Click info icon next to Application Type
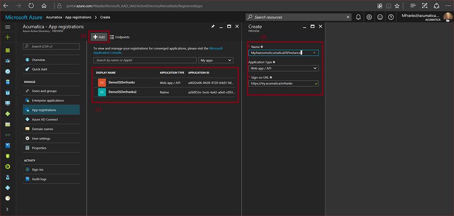The height and width of the screenshot is (216, 454). [x=274, y=62]
